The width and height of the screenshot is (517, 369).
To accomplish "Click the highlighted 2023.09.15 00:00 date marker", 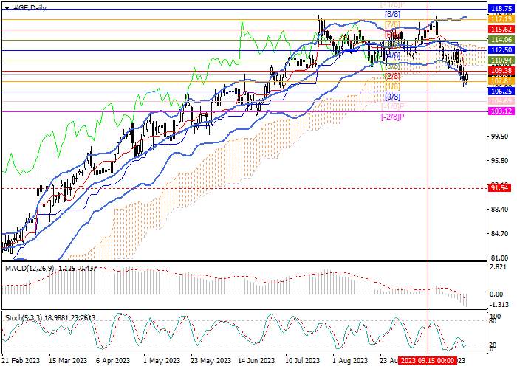I will (x=428, y=360).
